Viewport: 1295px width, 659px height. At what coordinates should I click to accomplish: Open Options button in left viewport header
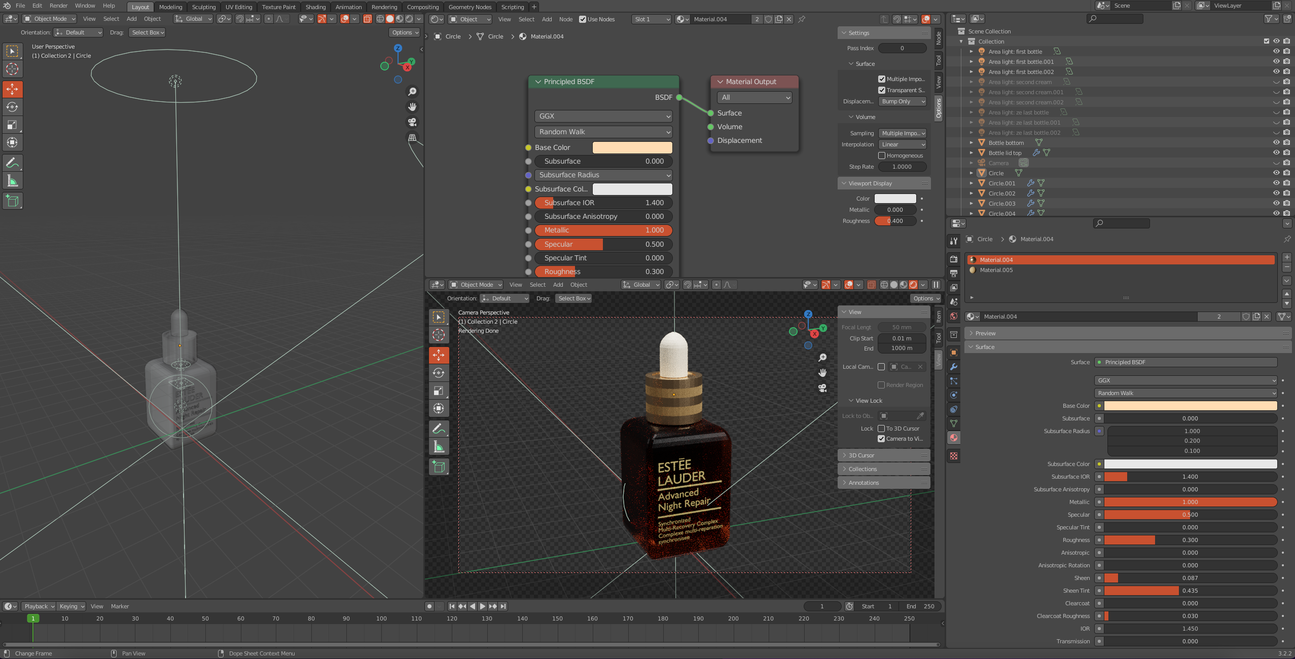pyautogui.click(x=405, y=32)
